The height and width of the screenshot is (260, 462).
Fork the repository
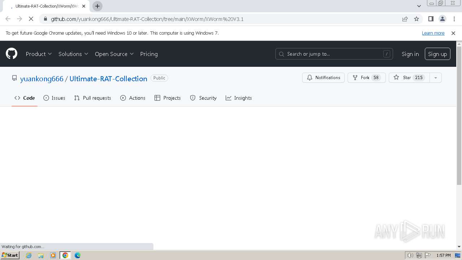366,78
